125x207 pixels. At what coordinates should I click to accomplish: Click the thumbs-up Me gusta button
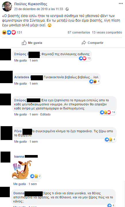pyautogui.click(x=32, y=43)
